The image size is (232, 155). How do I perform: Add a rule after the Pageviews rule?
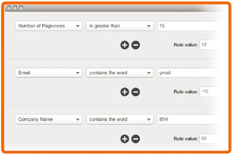pyautogui.click(x=125, y=45)
